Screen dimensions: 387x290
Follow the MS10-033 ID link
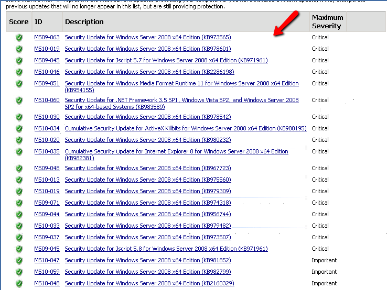point(47,226)
